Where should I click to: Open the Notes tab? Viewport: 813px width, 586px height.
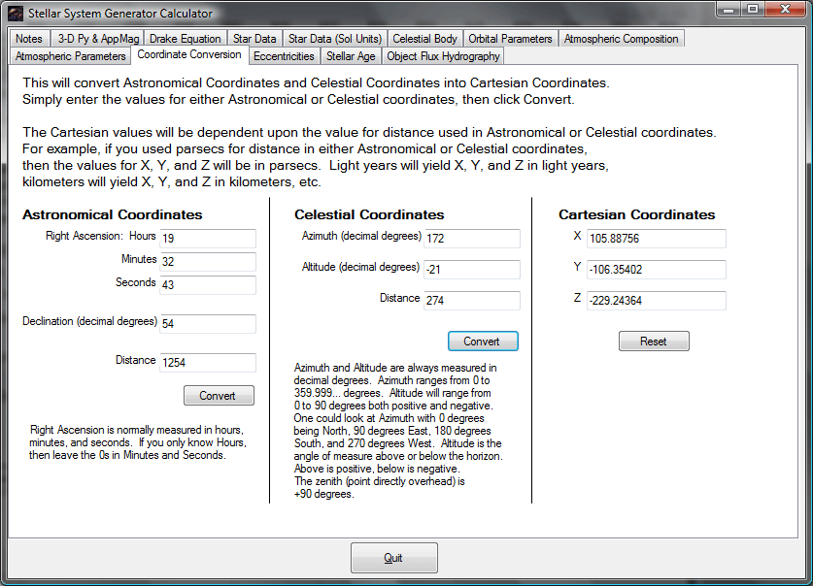pyautogui.click(x=29, y=39)
